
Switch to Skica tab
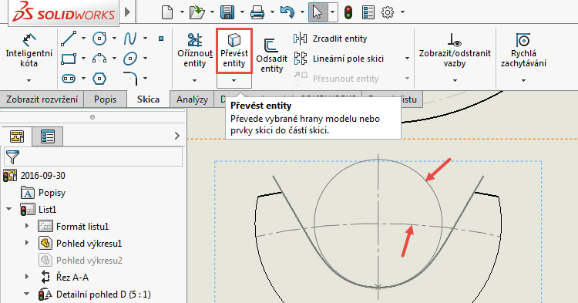[148, 99]
